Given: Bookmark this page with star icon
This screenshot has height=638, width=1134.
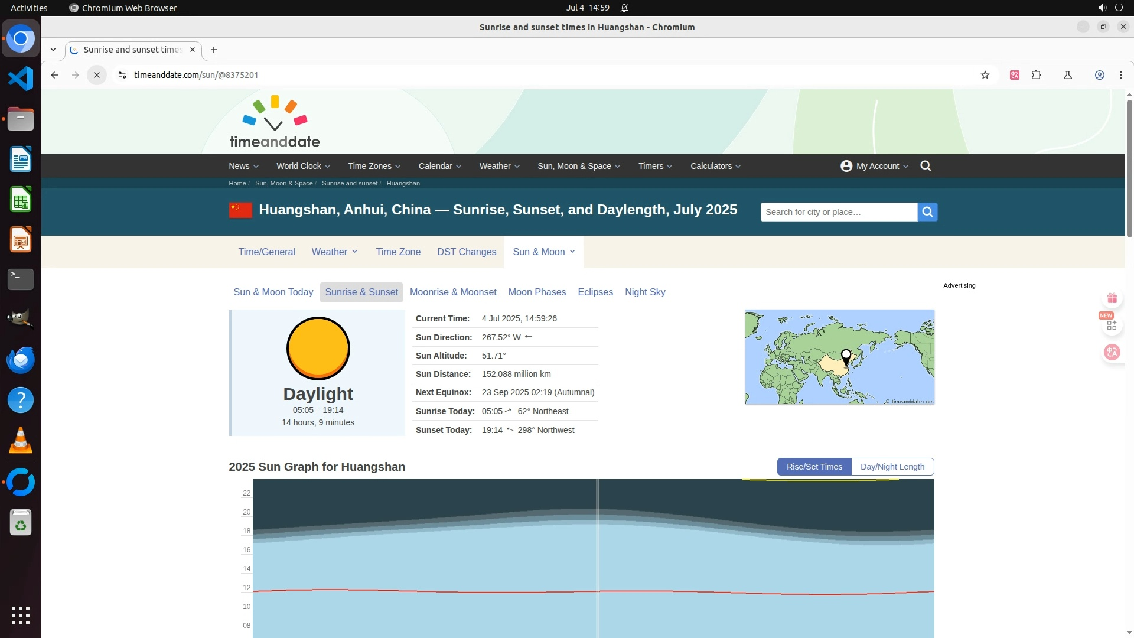Looking at the screenshot, I should (985, 75).
